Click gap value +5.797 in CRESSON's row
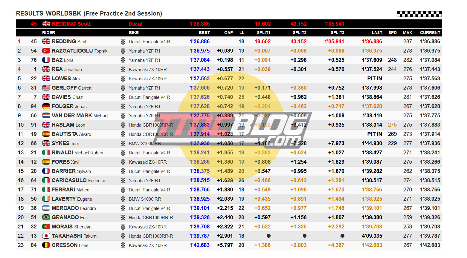The height and width of the screenshot is (258, 467). coord(225,245)
